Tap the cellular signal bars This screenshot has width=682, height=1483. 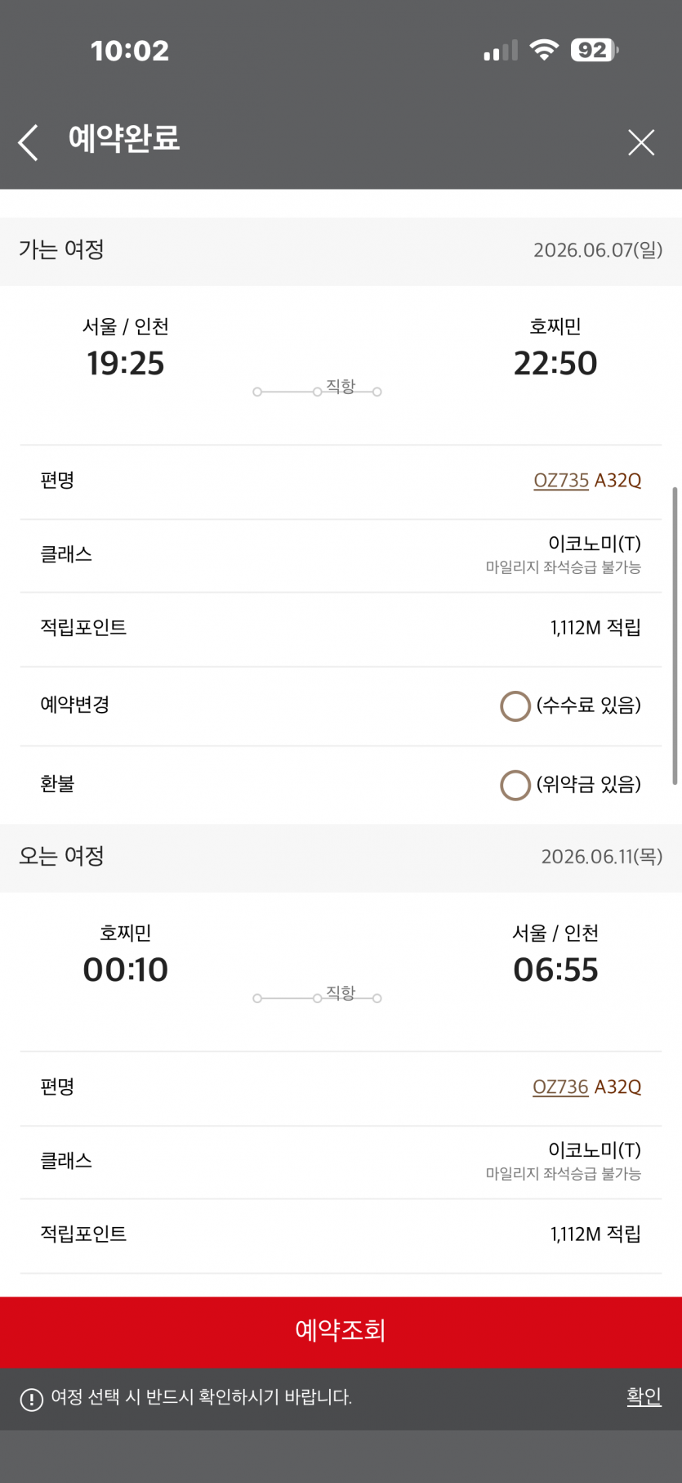500,52
